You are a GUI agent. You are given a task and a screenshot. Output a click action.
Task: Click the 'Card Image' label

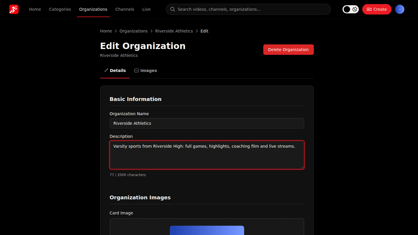(121, 213)
